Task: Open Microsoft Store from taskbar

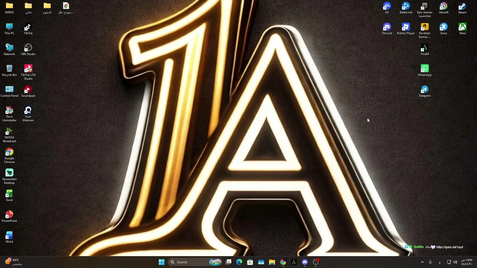Action: pos(250,262)
